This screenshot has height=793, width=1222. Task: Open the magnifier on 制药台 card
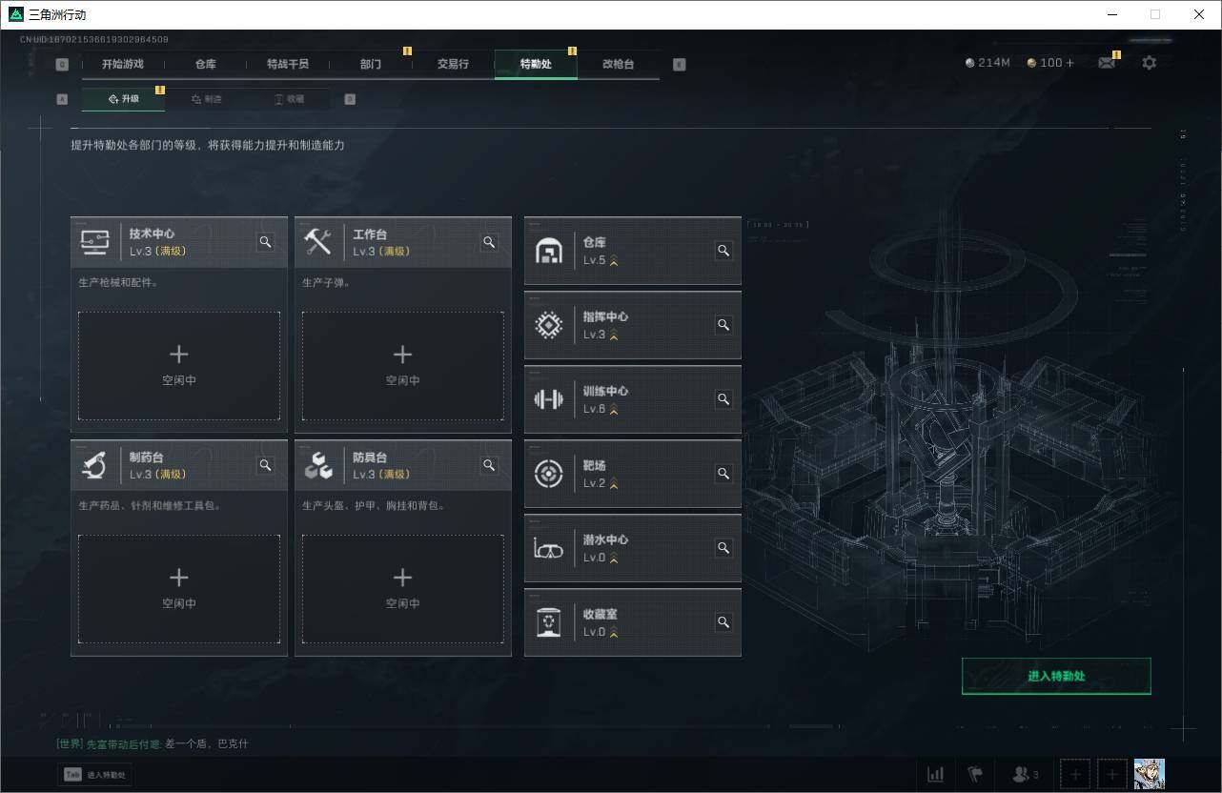pyautogui.click(x=266, y=465)
